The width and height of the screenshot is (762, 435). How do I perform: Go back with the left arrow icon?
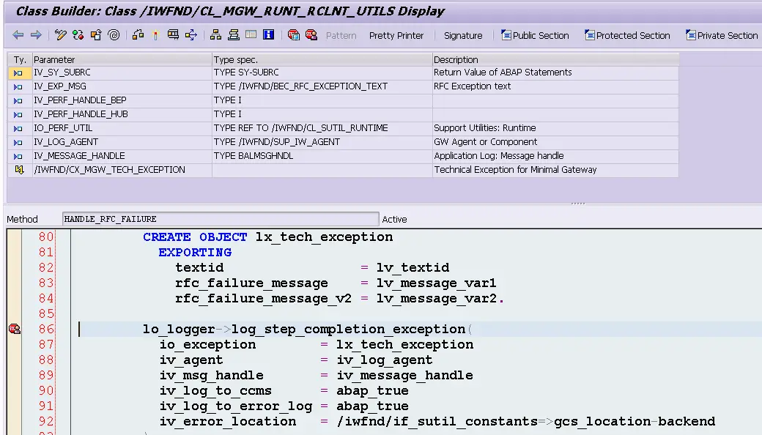click(x=18, y=35)
